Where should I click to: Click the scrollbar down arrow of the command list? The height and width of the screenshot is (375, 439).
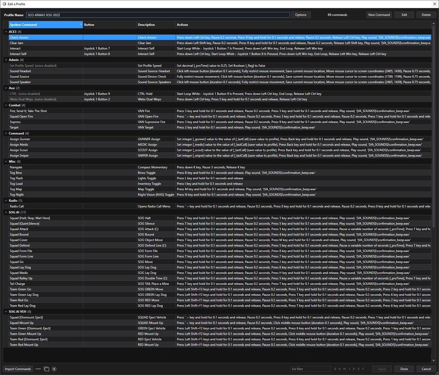[x=434, y=360]
